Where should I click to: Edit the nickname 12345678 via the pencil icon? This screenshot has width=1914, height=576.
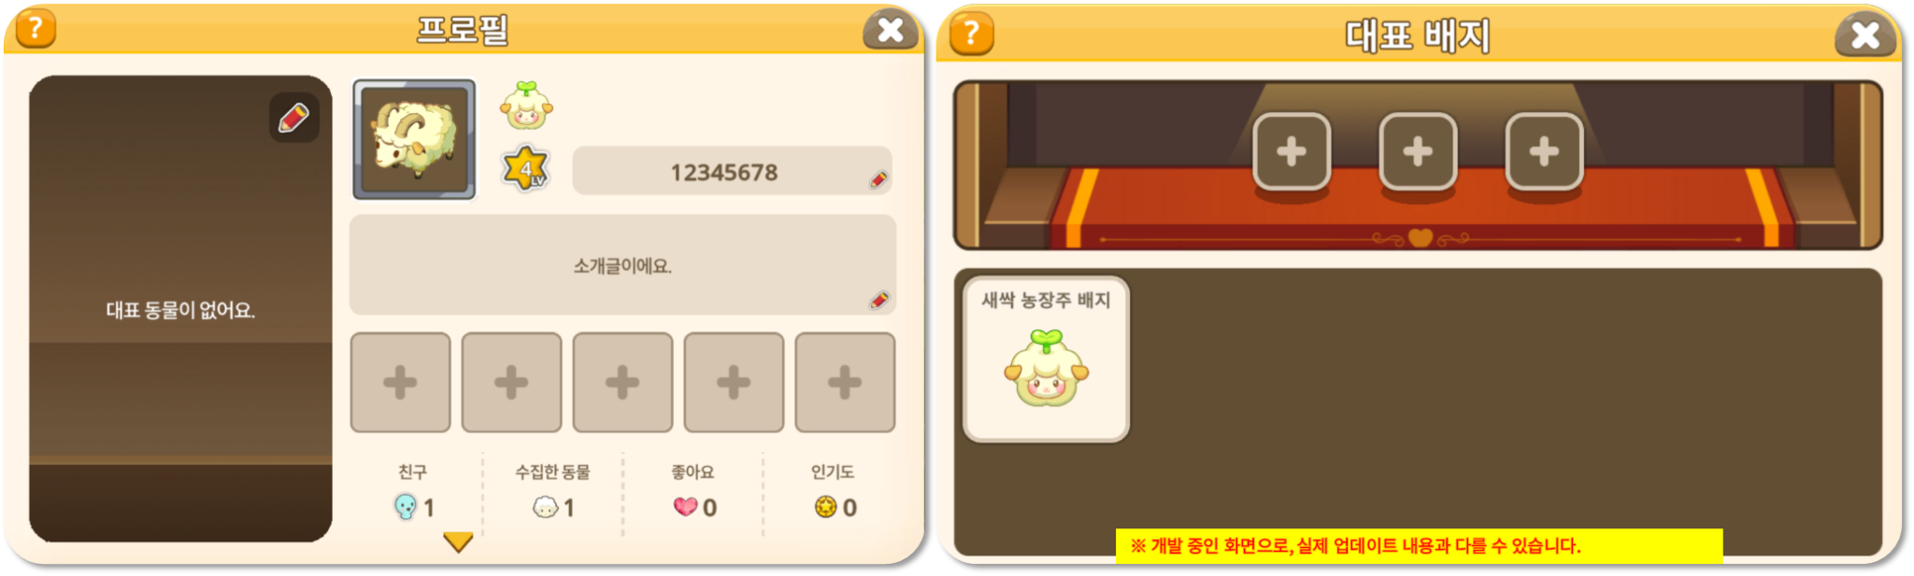pos(878,179)
